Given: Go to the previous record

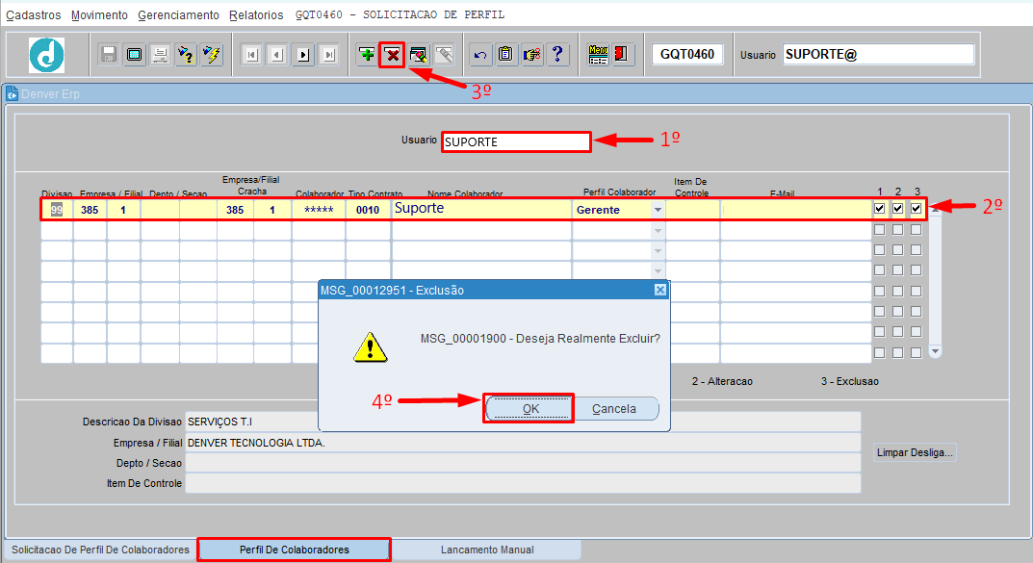Looking at the screenshot, I should click(277, 55).
